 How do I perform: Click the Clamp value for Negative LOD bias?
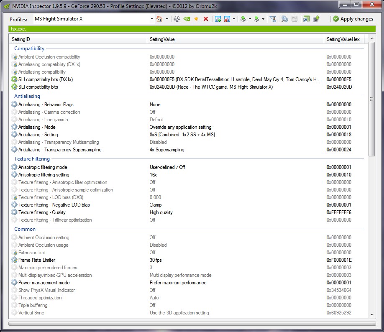[x=156, y=205]
